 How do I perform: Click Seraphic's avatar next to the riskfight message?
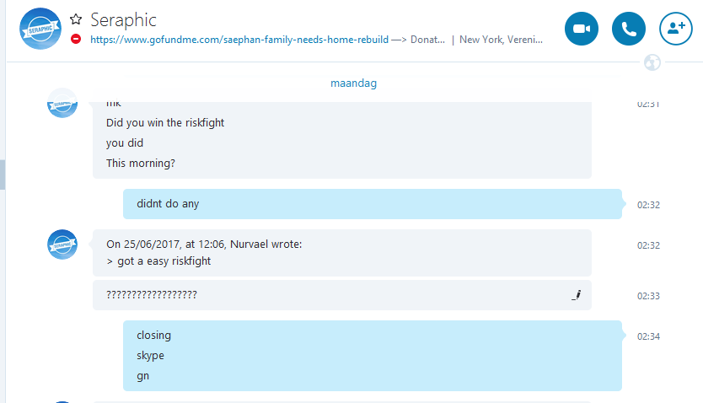tap(62, 104)
